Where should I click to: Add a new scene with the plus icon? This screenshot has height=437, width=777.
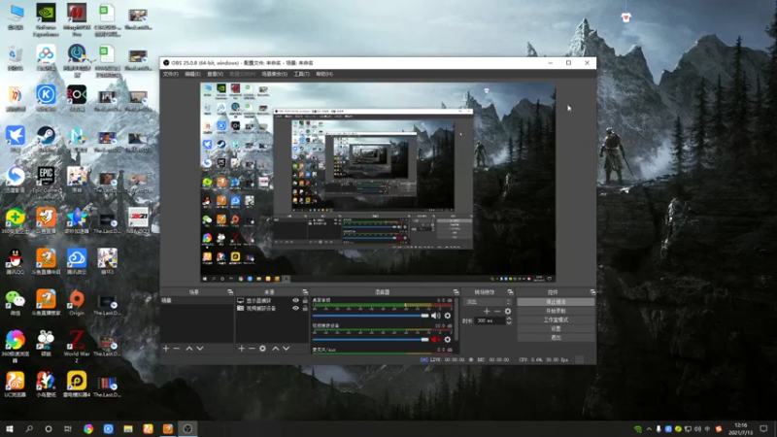[x=166, y=349]
